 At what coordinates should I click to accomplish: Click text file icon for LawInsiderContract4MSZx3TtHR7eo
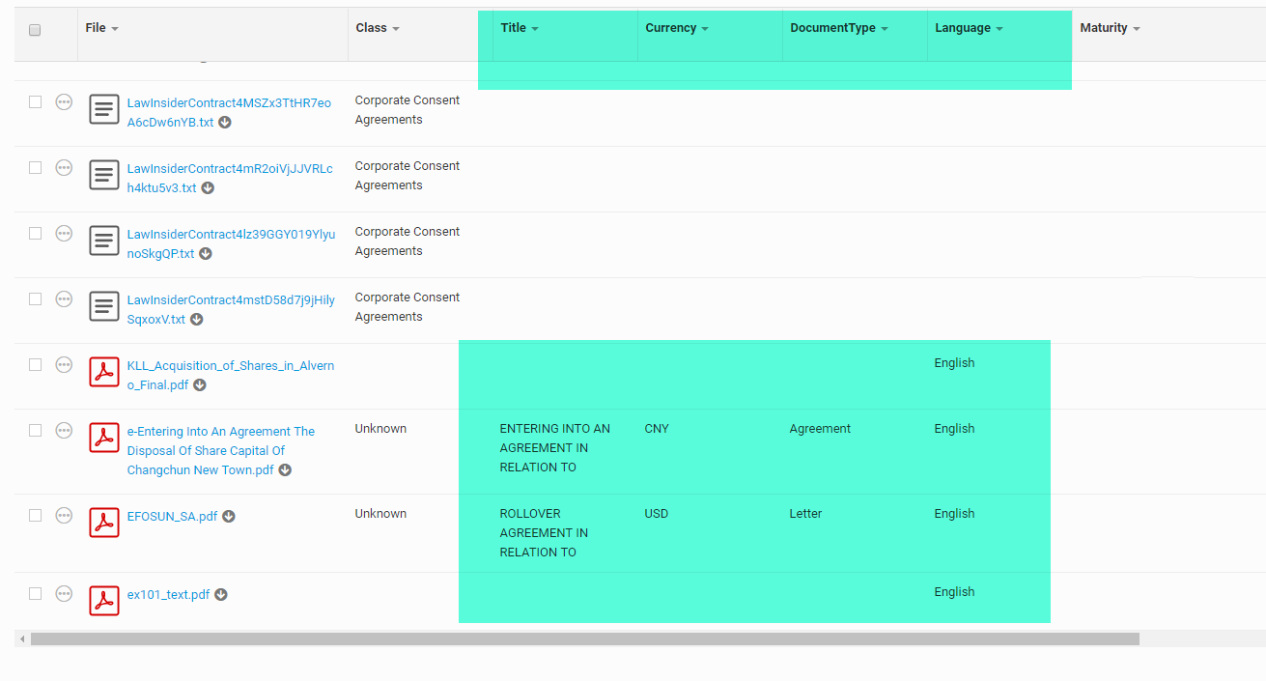click(104, 109)
